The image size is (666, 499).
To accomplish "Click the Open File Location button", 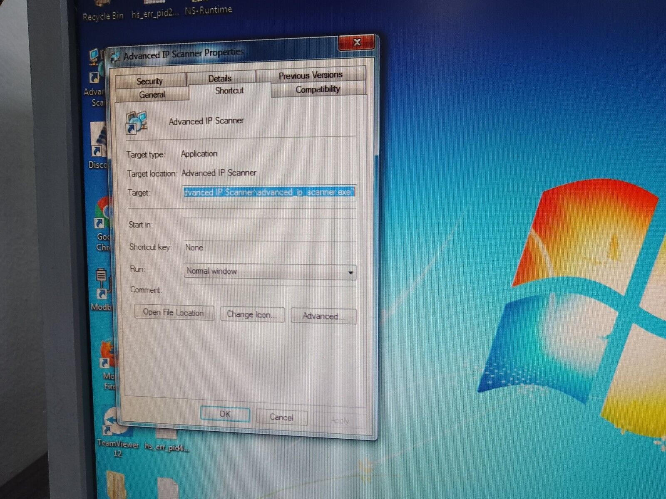I will pyautogui.click(x=174, y=313).
